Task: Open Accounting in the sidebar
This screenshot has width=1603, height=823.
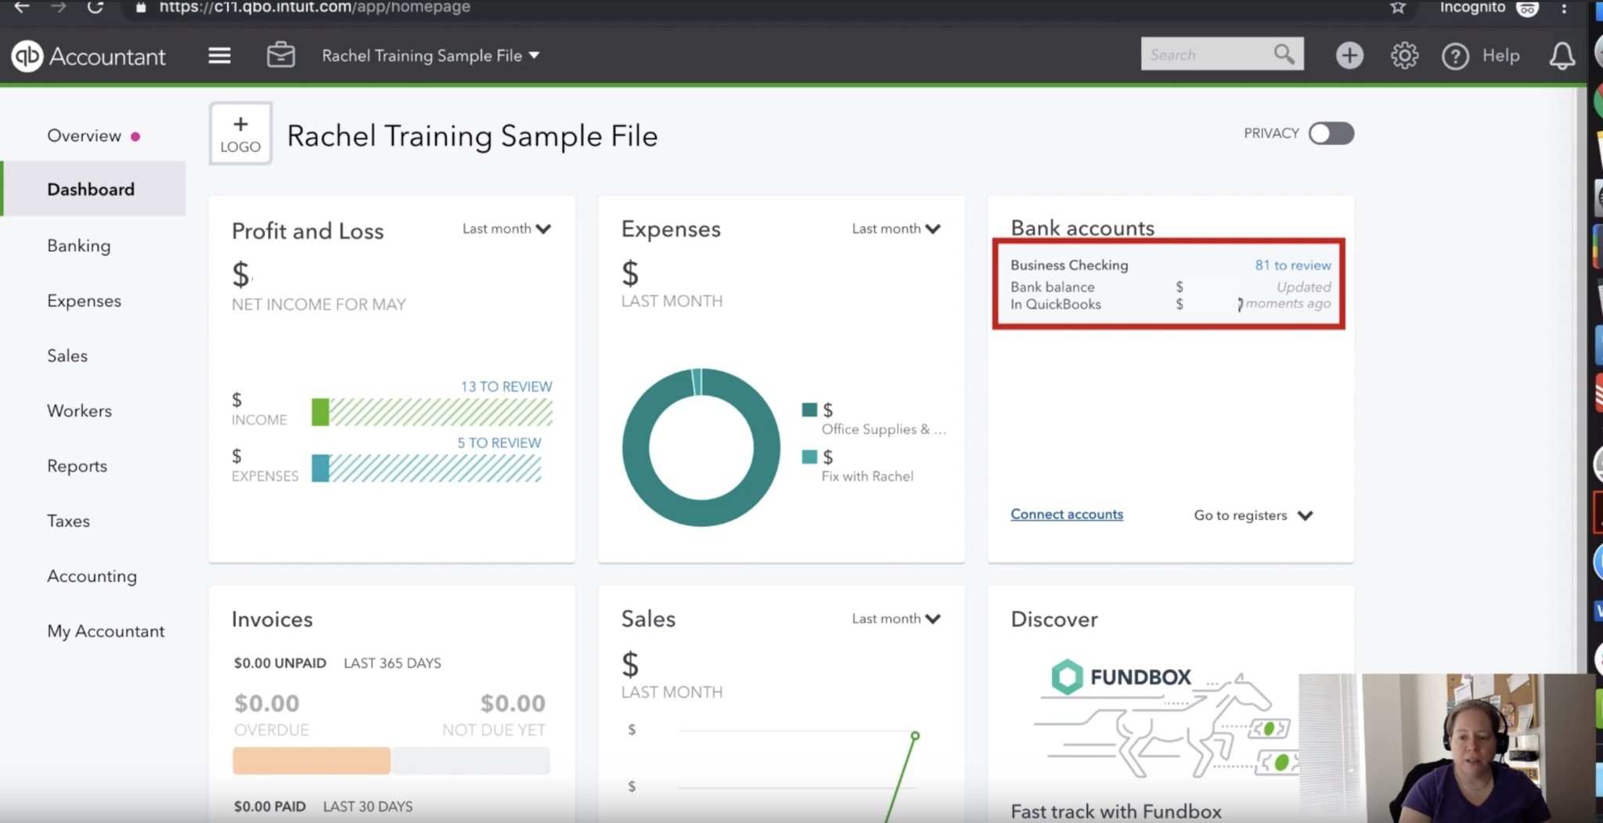Action: [92, 576]
